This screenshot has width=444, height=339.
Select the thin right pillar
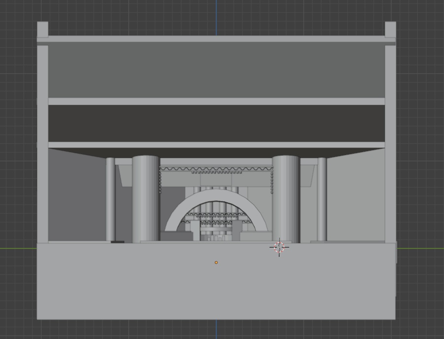tap(322, 199)
